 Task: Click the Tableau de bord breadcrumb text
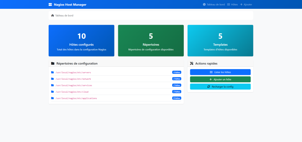click(x=64, y=15)
